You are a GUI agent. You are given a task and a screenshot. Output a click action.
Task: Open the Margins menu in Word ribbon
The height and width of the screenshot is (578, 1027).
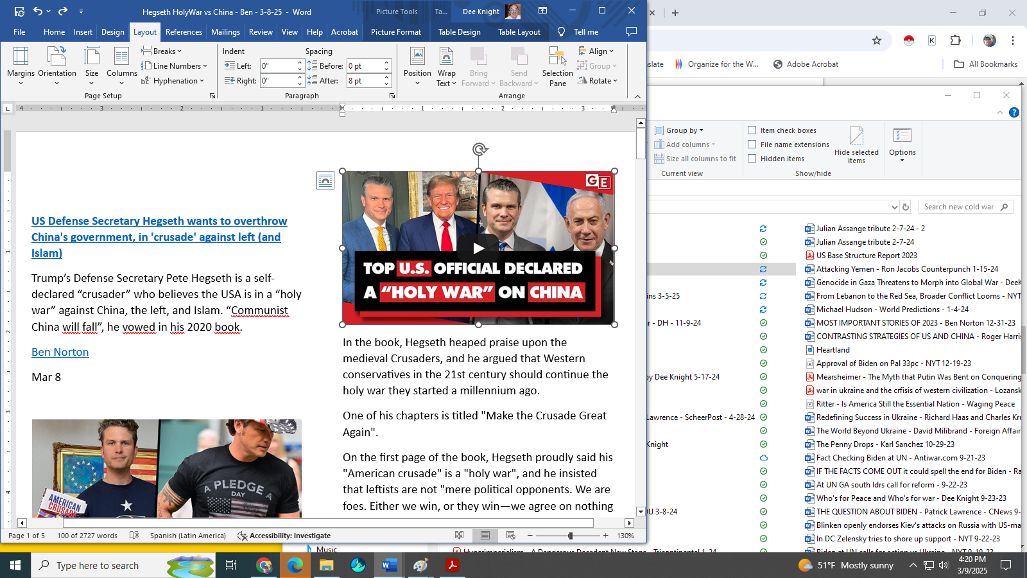21,66
